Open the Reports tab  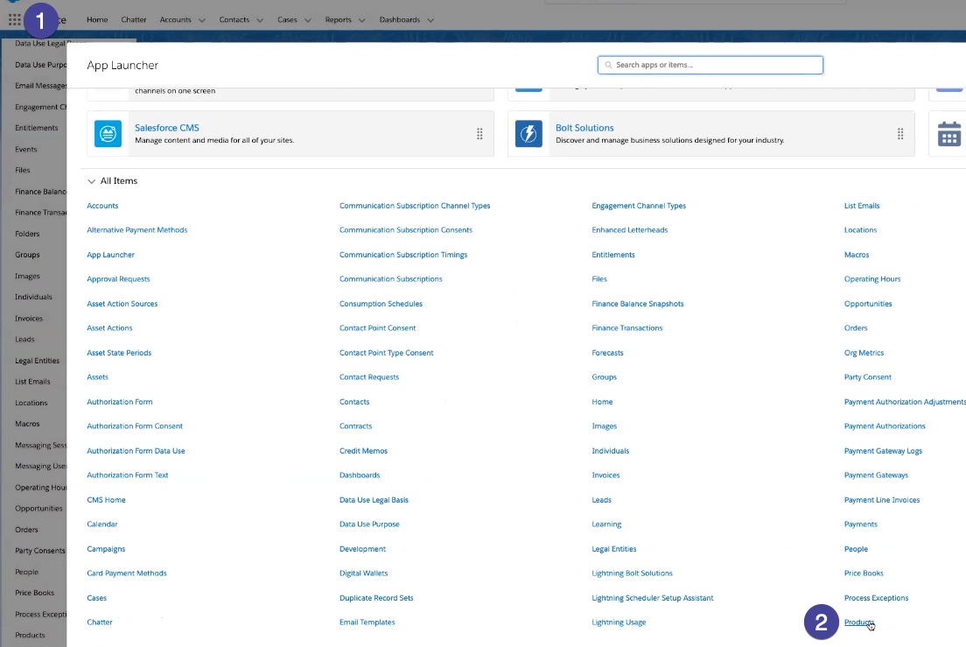(339, 20)
